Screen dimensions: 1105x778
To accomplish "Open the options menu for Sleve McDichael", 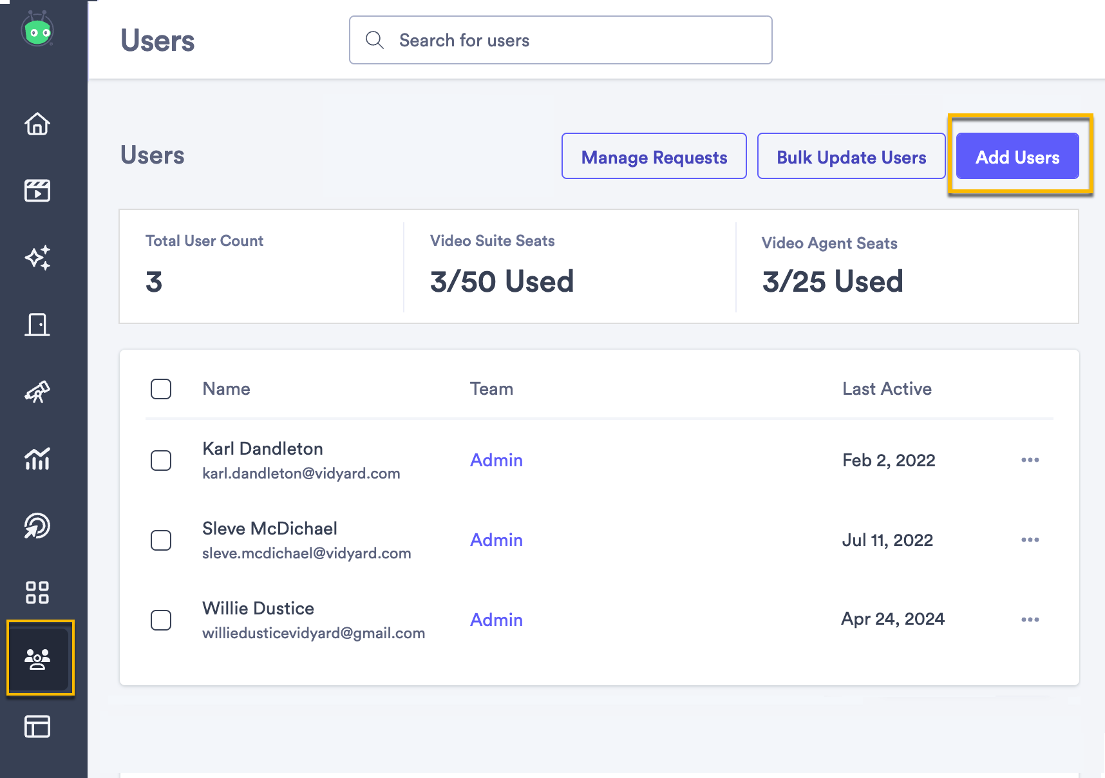I will 1030,540.
